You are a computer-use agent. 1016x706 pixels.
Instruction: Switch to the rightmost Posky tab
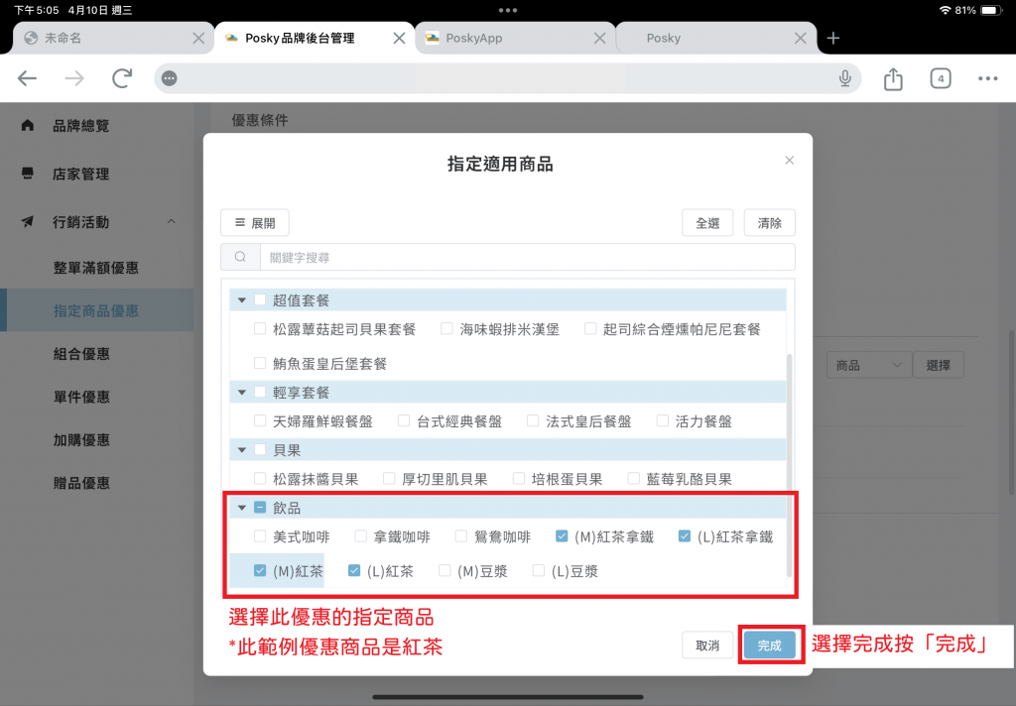coord(716,39)
